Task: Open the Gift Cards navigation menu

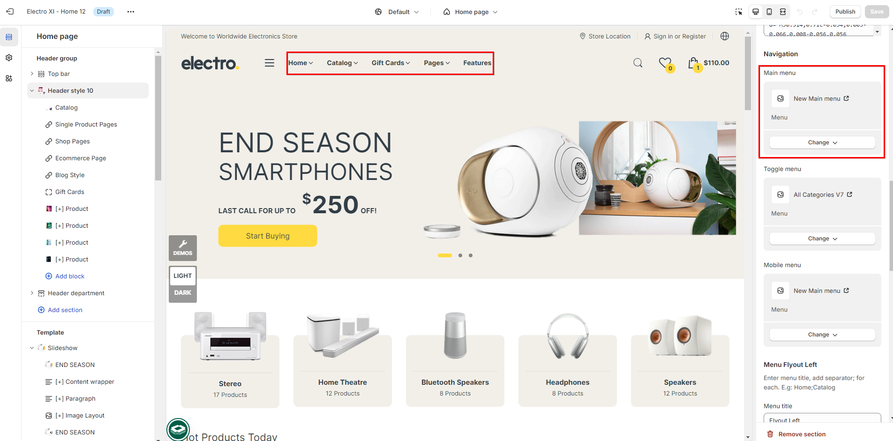Action: [x=390, y=63]
